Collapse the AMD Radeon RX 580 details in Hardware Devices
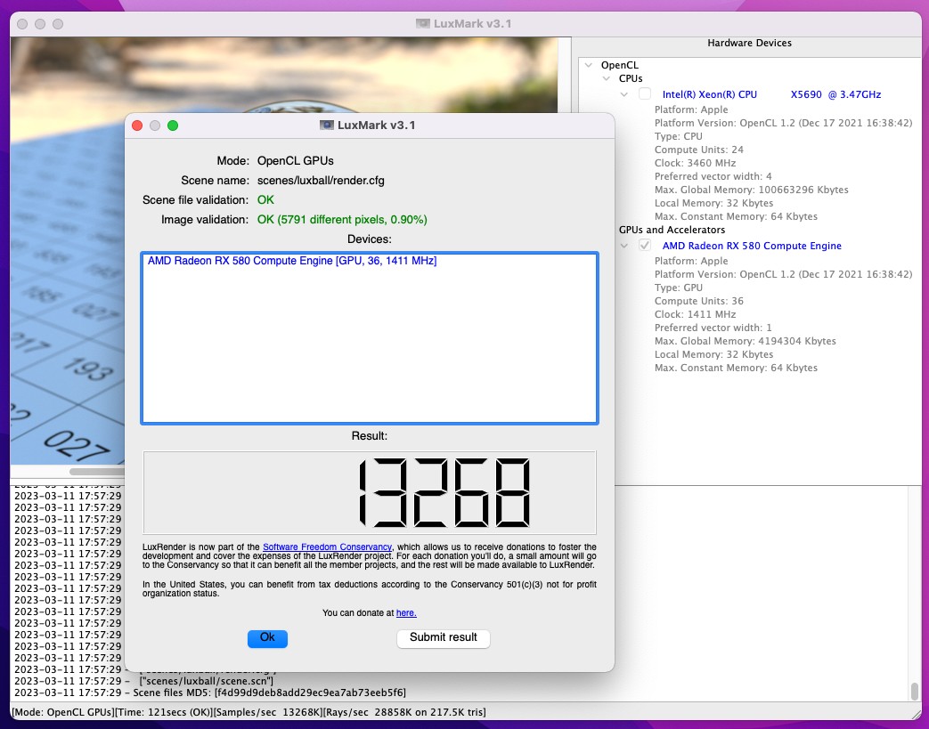 pos(623,245)
